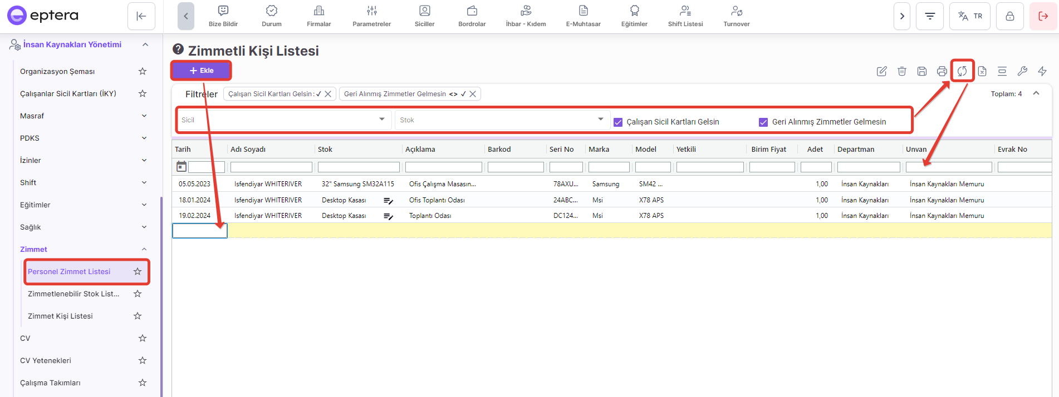This screenshot has height=397, width=1059.
Task: Click the lock icon in top bar
Action: click(x=1009, y=16)
